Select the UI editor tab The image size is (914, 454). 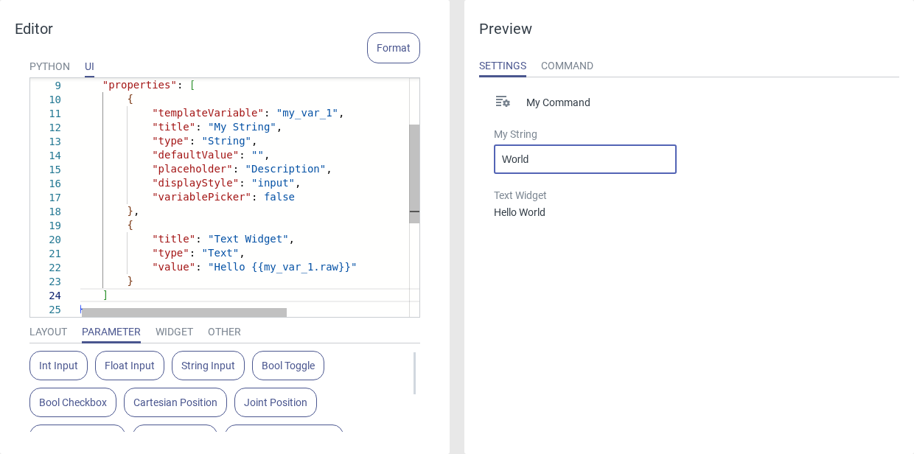coord(89,66)
